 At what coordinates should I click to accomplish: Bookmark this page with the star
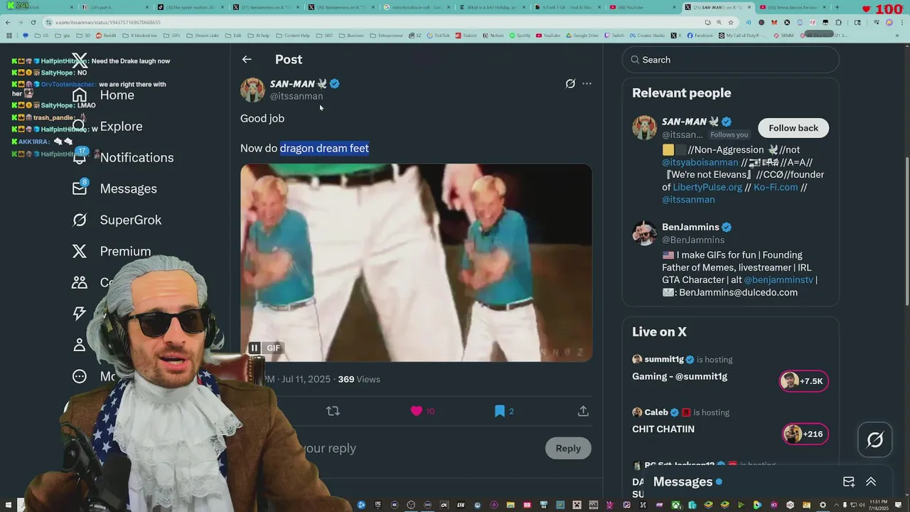point(730,22)
